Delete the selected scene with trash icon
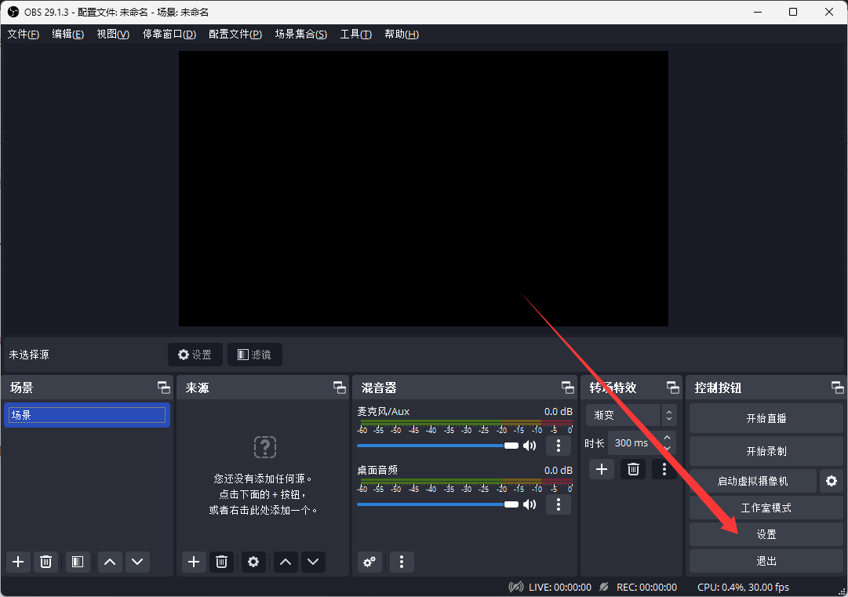The image size is (848, 597). click(x=46, y=562)
